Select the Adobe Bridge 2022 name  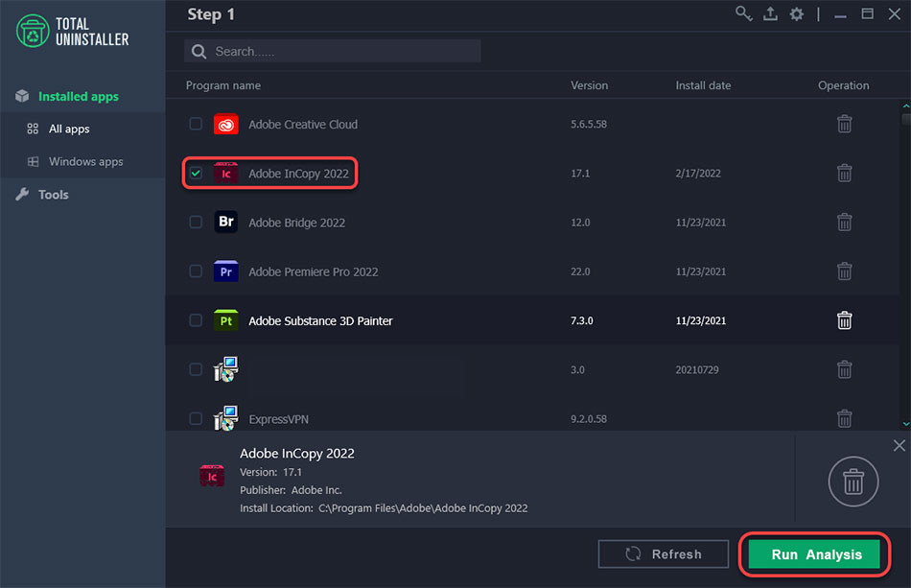tap(296, 223)
